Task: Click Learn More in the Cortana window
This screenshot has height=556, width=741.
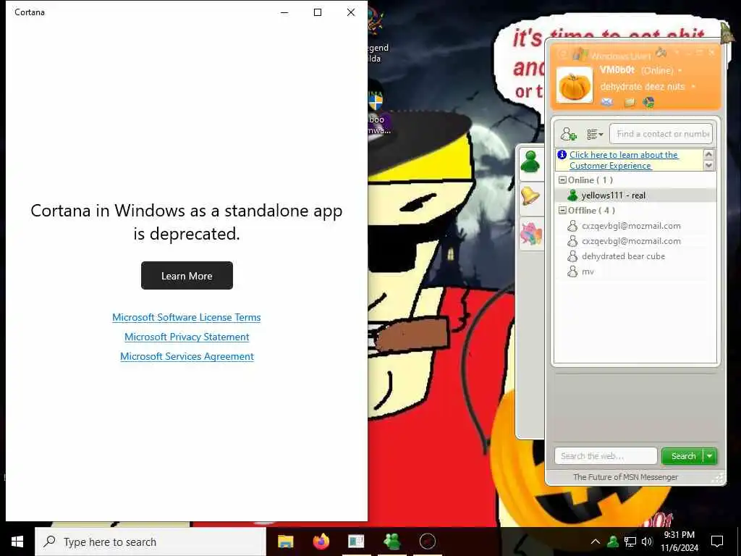Action: pyautogui.click(x=187, y=276)
